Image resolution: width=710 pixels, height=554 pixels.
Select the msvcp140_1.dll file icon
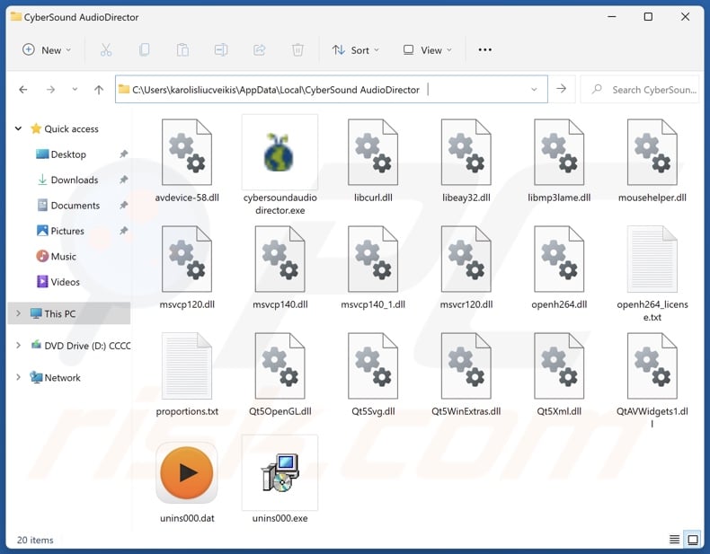[373, 259]
